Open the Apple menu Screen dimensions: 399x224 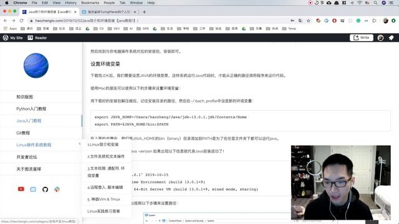click(x=7, y=2)
